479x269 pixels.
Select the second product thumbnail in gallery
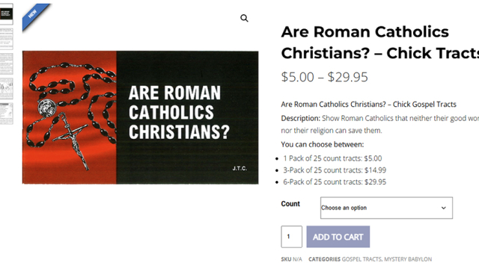tap(7, 39)
